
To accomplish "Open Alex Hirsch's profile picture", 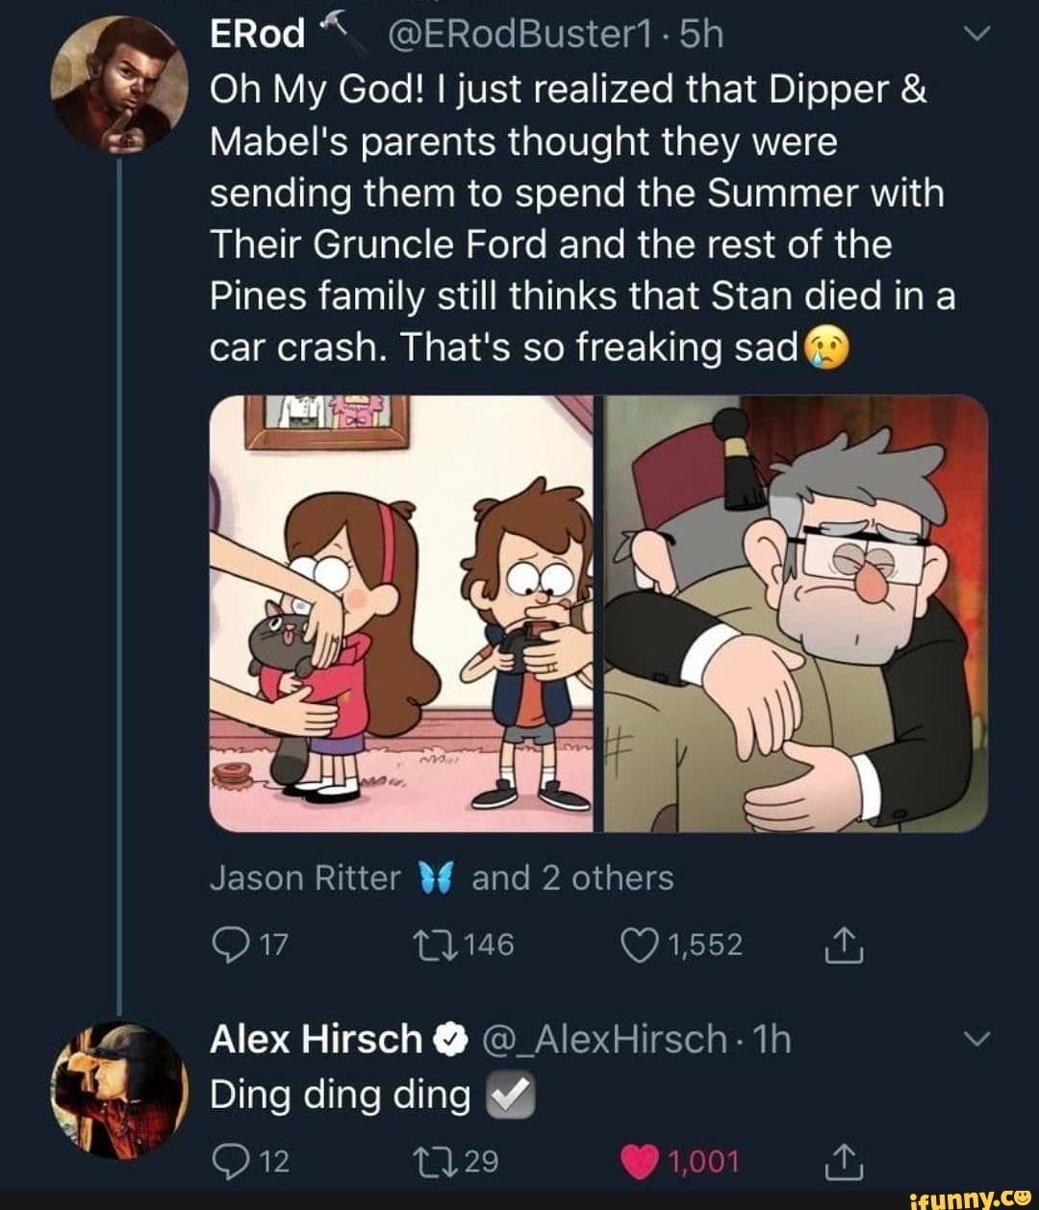I will pyautogui.click(x=119, y=1089).
